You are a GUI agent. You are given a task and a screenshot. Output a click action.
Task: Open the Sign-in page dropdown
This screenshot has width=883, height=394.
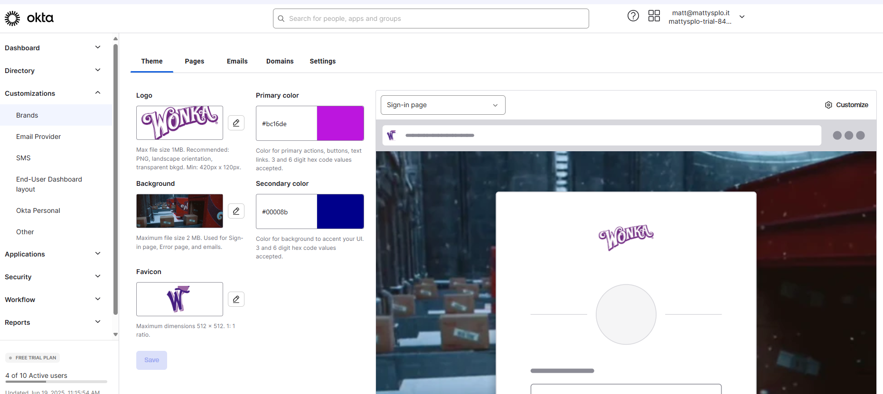(443, 105)
